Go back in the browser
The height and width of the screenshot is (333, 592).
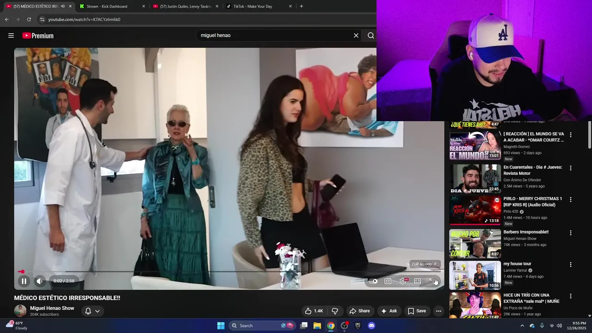tap(6, 19)
